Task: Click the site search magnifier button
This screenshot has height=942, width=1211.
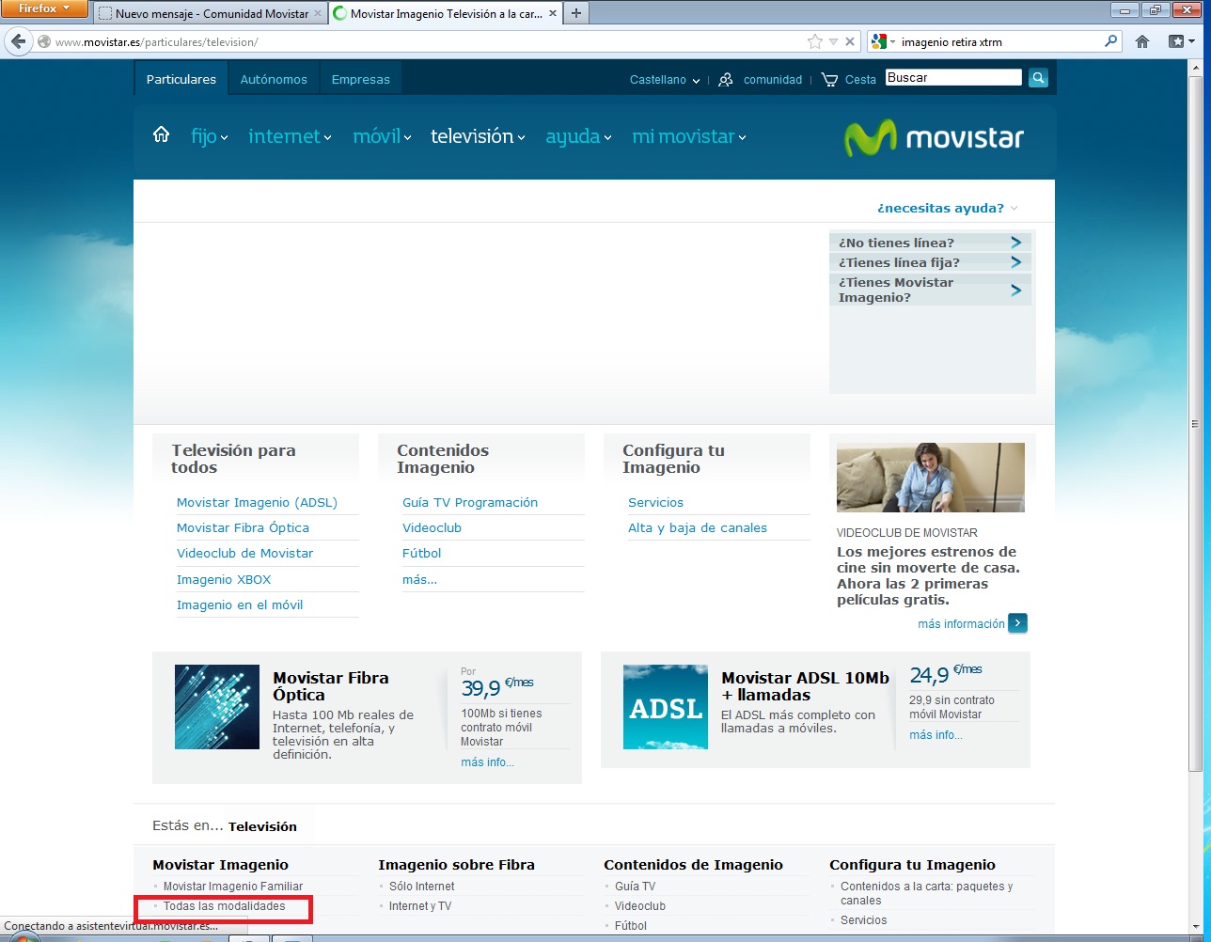Action: [x=1038, y=78]
